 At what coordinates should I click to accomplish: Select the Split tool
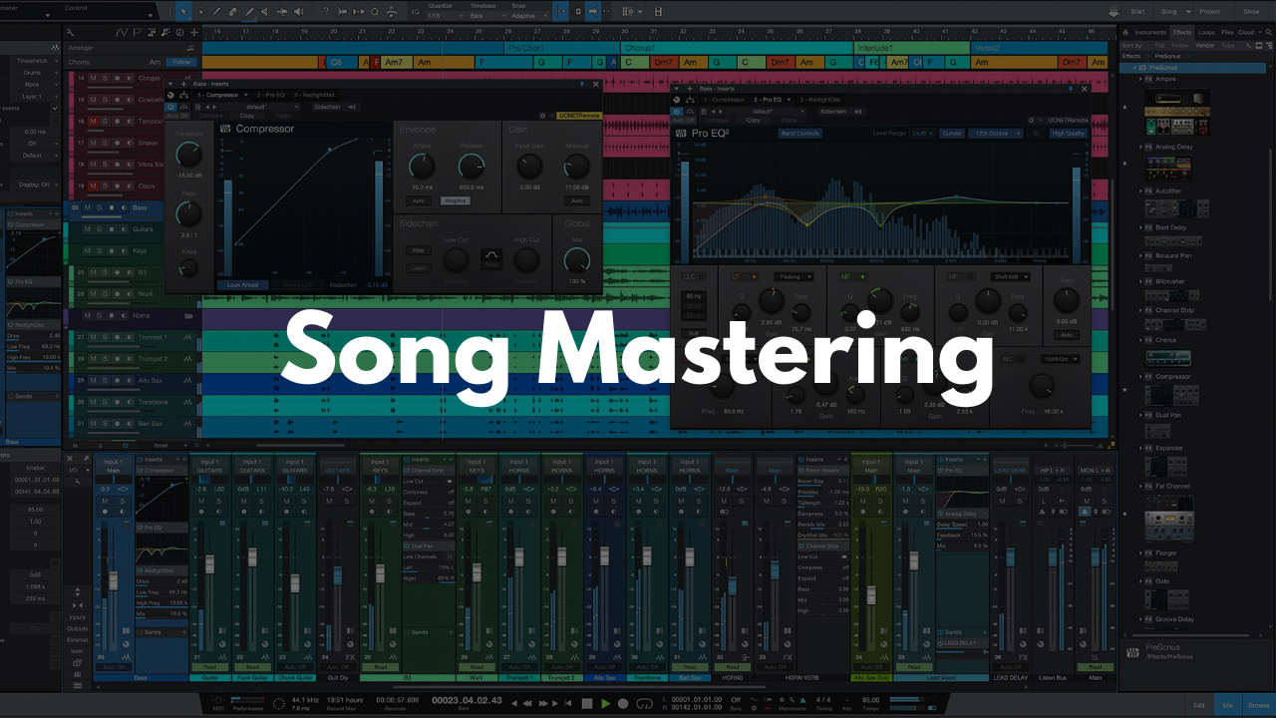click(216, 11)
